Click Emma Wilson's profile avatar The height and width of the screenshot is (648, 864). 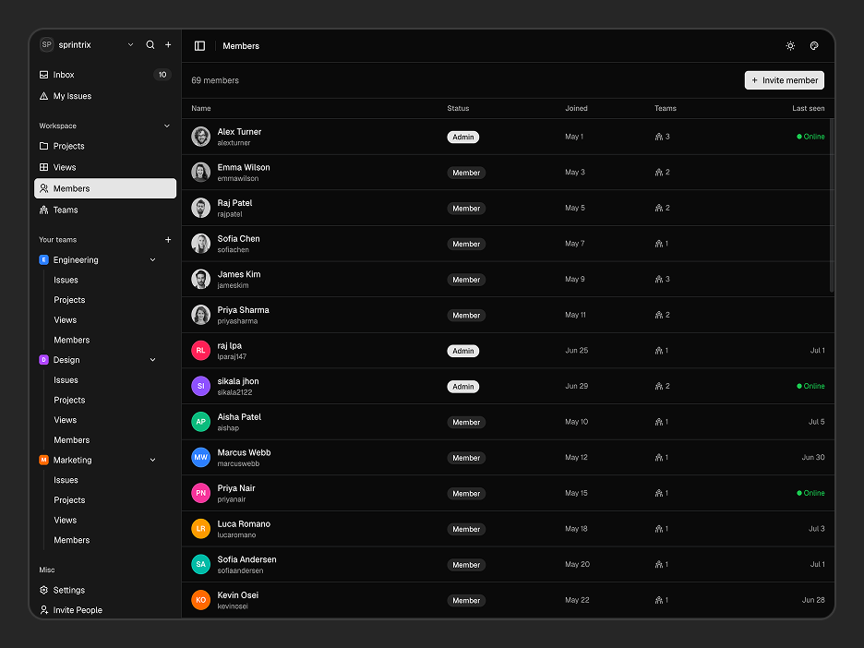[200, 173]
